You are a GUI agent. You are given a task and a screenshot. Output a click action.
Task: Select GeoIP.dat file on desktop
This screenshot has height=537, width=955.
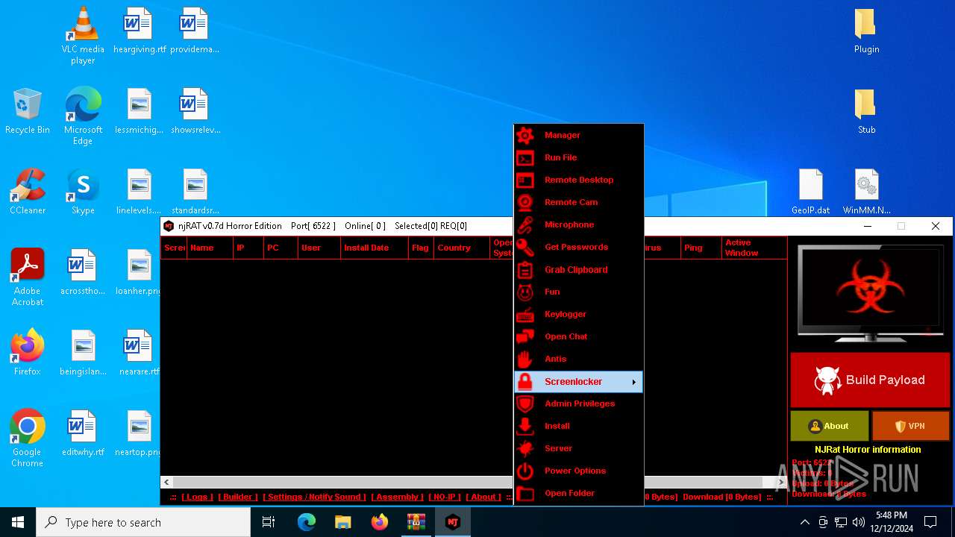click(x=811, y=192)
